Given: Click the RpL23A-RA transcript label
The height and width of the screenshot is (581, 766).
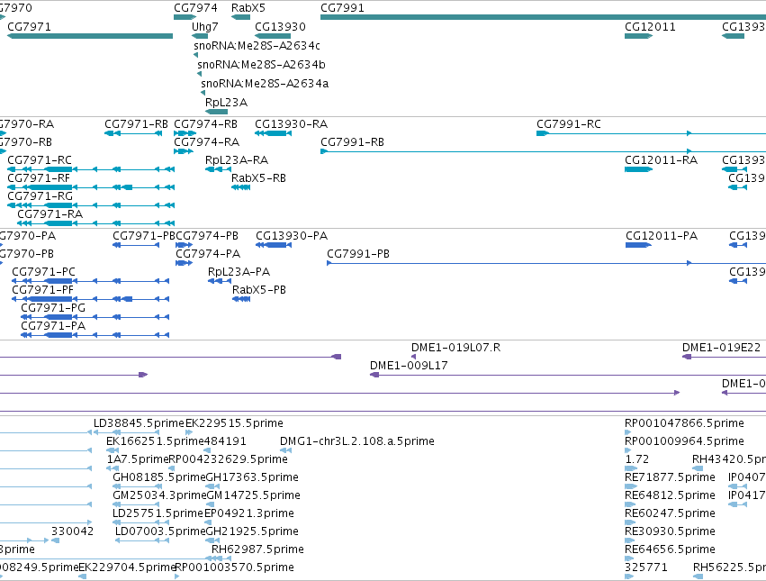Looking at the screenshot, I should [237, 160].
